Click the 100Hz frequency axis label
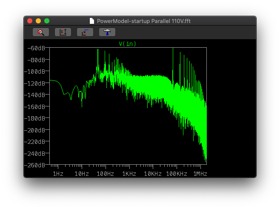280x209 pixels. (106, 174)
